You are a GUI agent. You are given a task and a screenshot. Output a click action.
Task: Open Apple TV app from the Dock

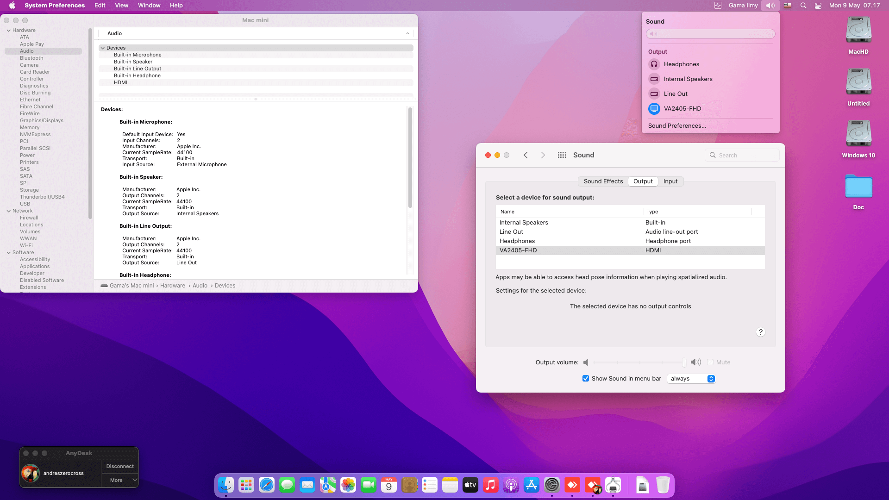coord(470,485)
